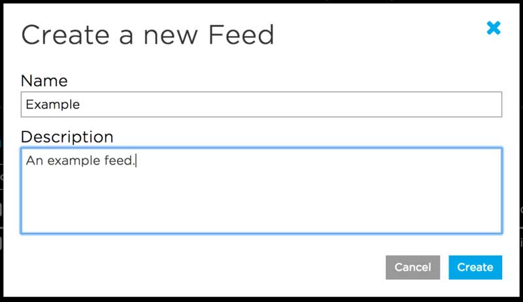Click the bottom area of the Description textarea
Image resolution: width=523 pixels, height=302 pixels.
[x=261, y=222]
